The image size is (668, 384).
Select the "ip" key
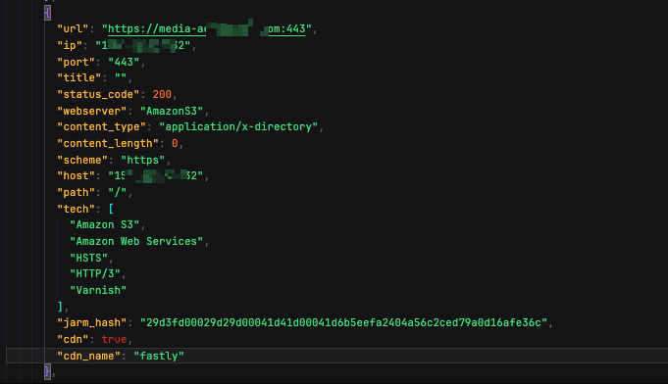(x=70, y=45)
